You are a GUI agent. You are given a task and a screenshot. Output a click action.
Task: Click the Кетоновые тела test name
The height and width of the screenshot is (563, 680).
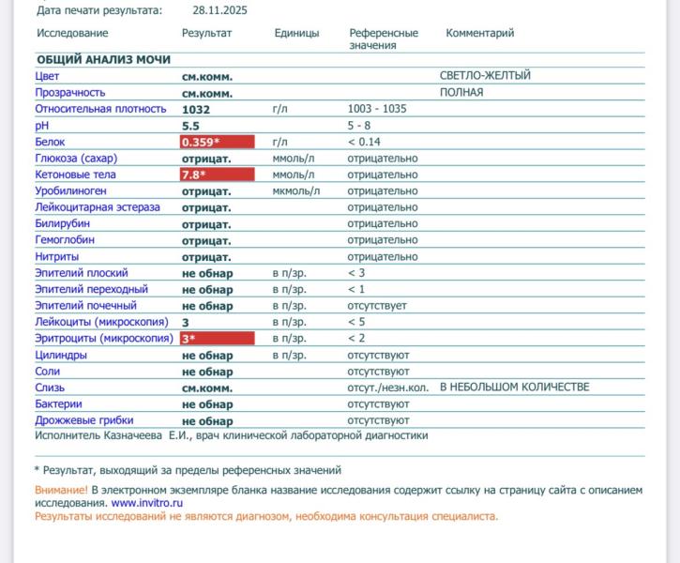(x=75, y=175)
